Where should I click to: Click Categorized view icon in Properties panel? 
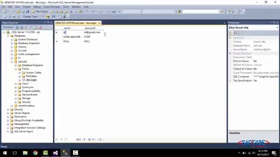pyautogui.click(x=231, y=33)
